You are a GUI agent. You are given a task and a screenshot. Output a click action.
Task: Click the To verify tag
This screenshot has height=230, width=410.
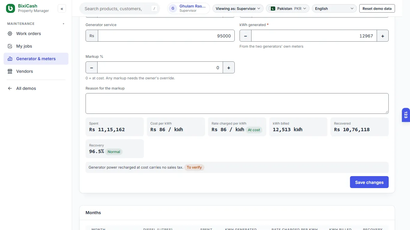pyautogui.click(x=194, y=167)
